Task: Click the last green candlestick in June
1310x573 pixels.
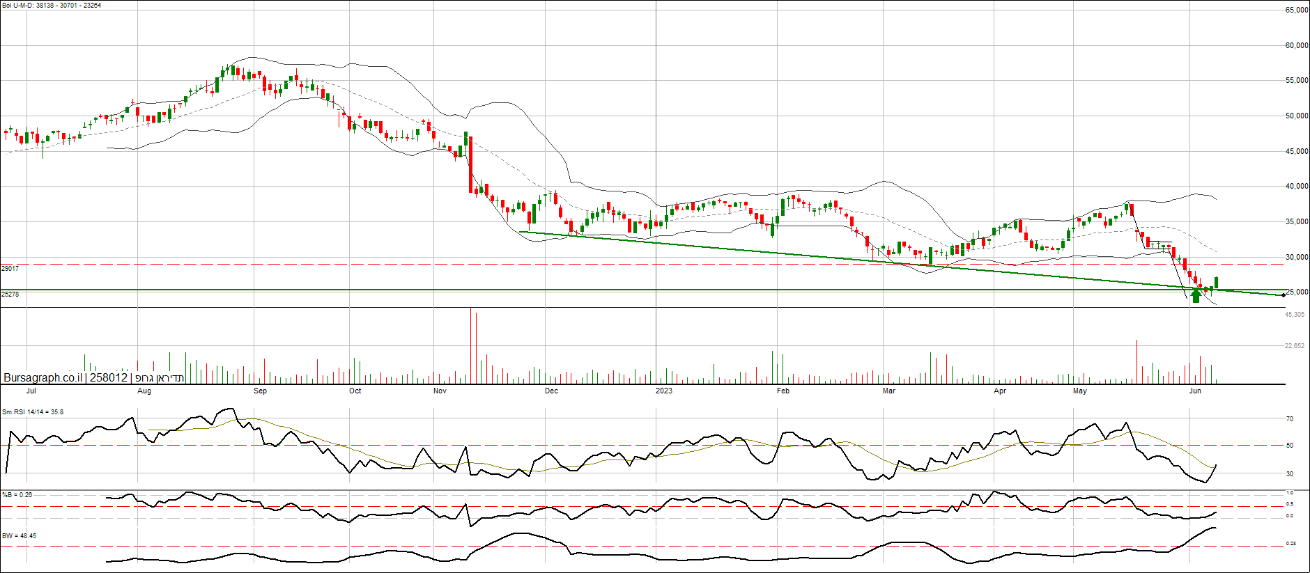Action: pos(1216,282)
